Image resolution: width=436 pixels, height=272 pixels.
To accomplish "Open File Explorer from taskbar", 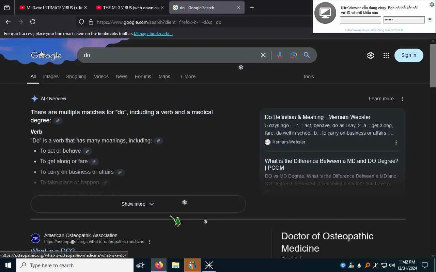I will click(175, 265).
